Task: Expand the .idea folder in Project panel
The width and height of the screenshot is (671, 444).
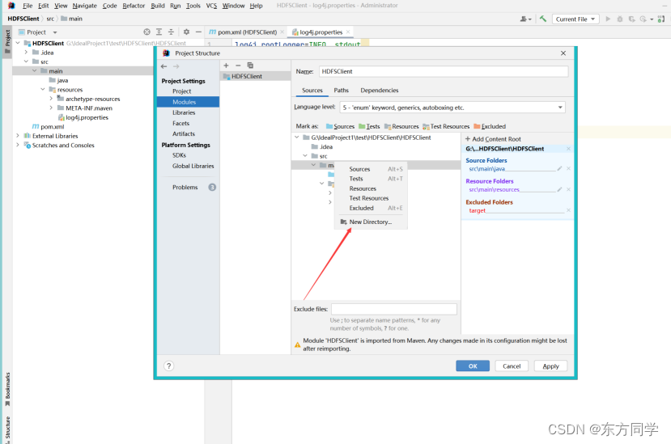Action: tap(26, 53)
